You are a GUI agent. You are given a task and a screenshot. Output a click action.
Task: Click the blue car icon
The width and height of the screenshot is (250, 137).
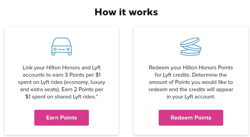tap(62, 46)
